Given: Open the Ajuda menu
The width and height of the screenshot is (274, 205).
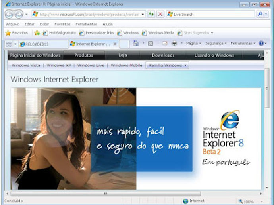Looking at the screenshot, I should click(x=108, y=24).
